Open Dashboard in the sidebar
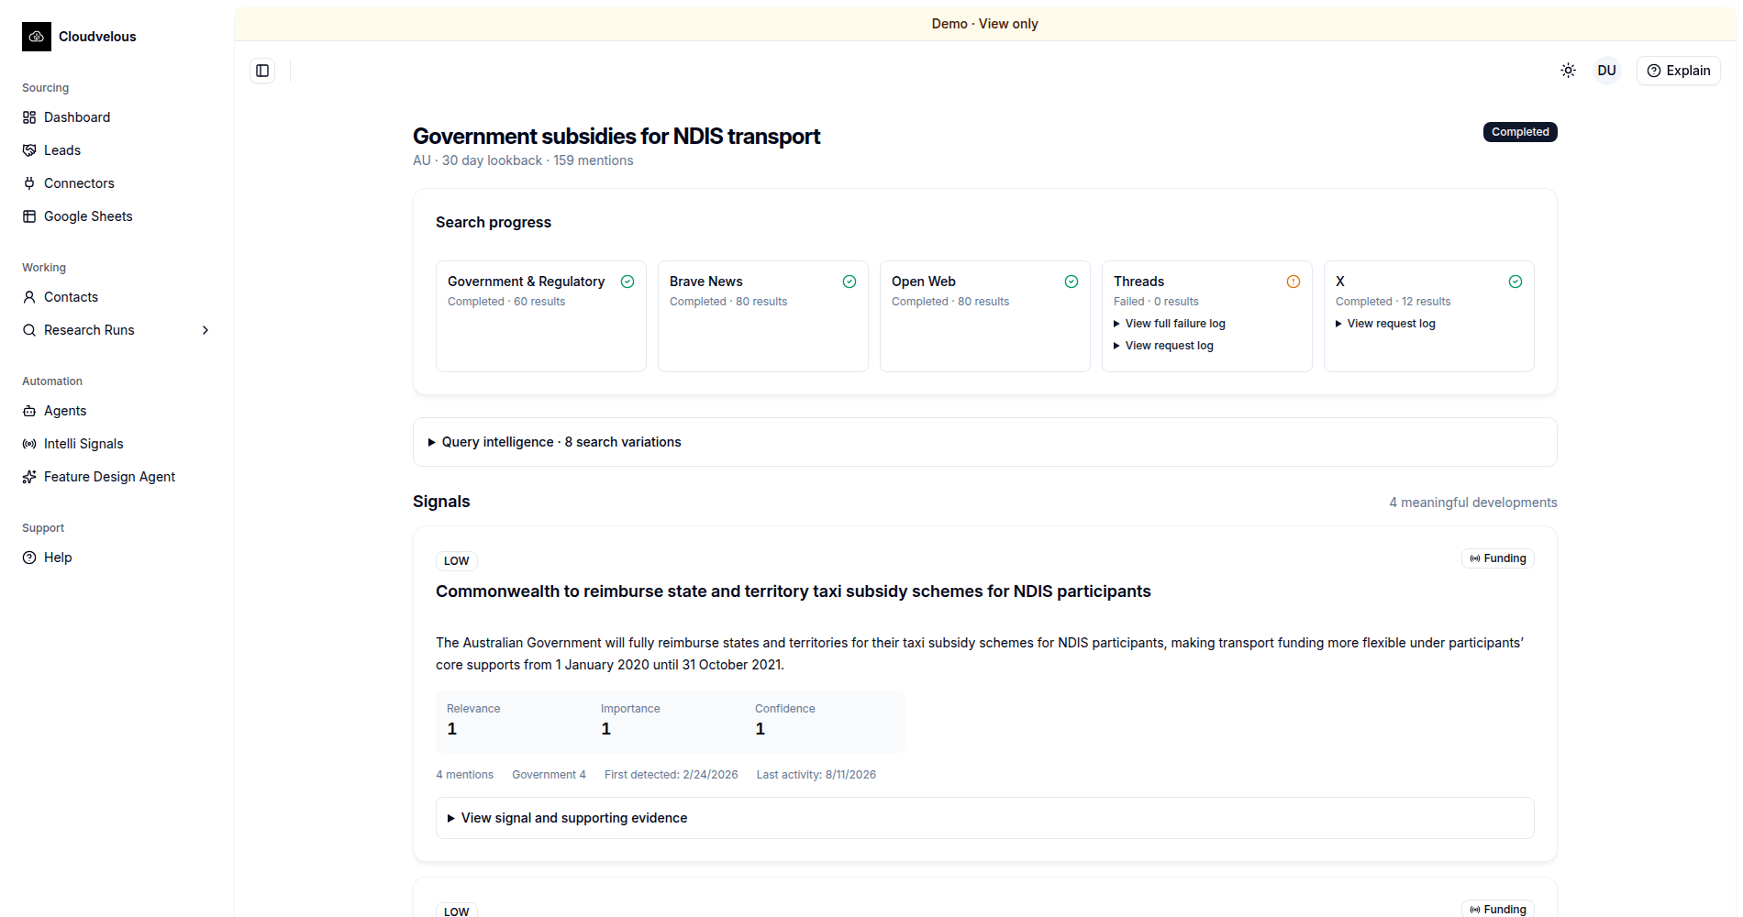1743x917 pixels. (x=117, y=117)
